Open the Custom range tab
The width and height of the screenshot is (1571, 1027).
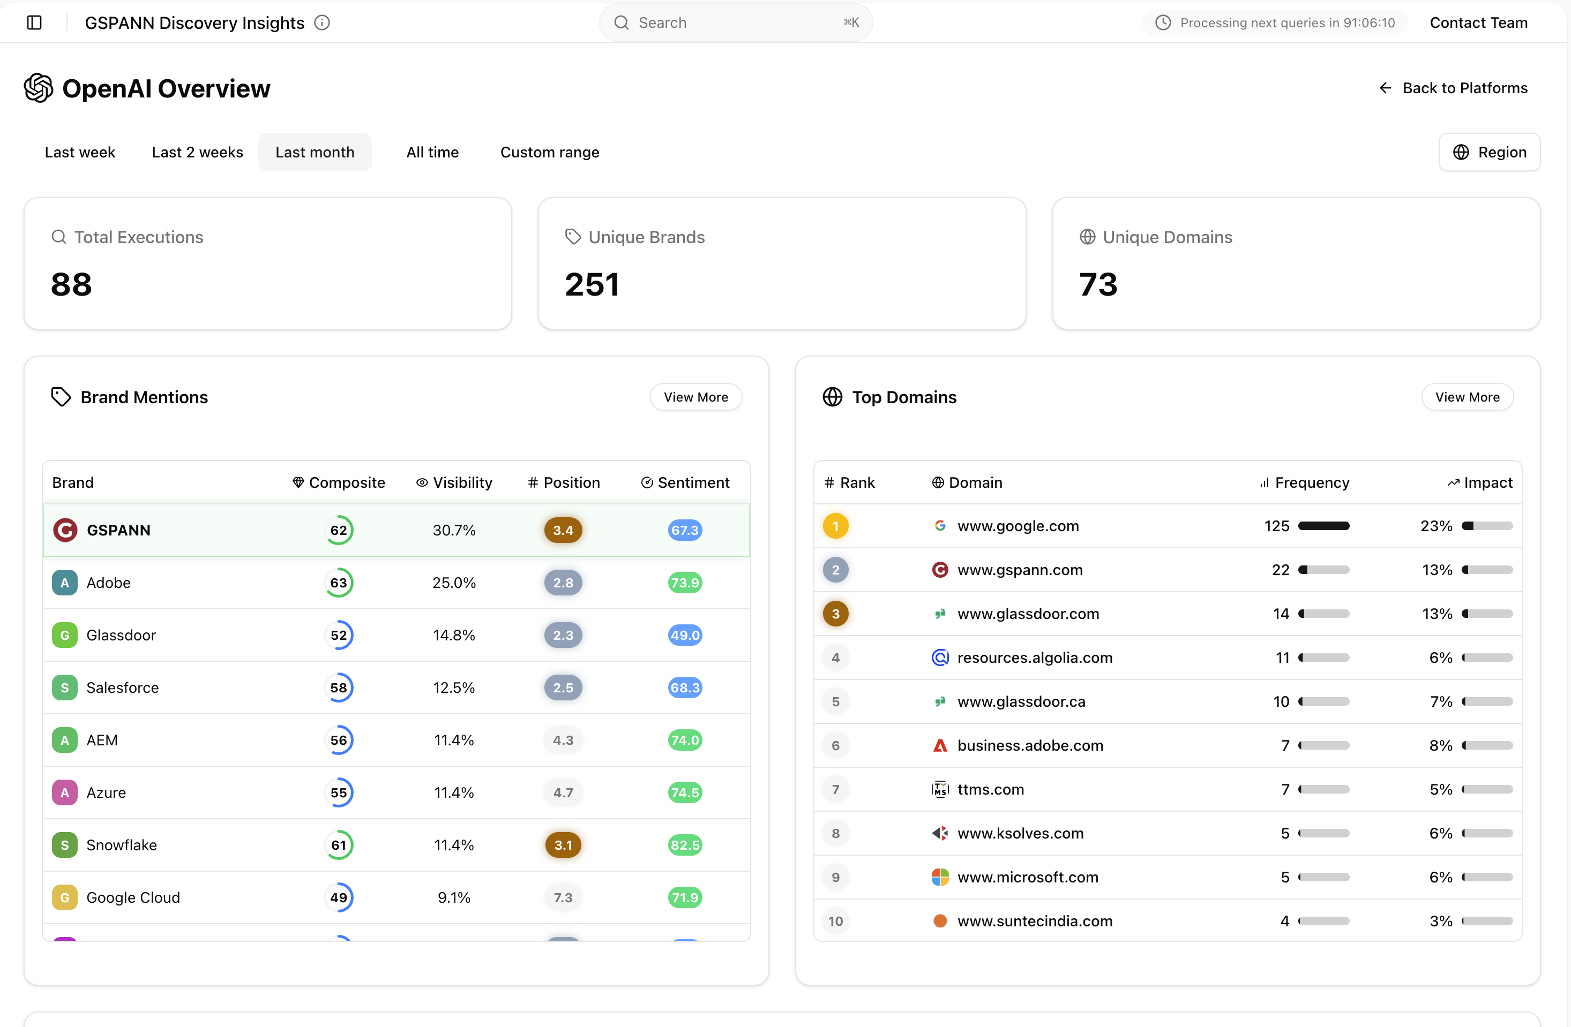(x=550, y=153)
